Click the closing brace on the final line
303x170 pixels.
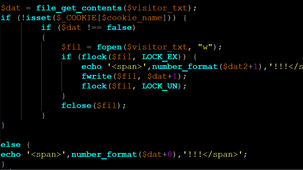click(x=3, y=164)
